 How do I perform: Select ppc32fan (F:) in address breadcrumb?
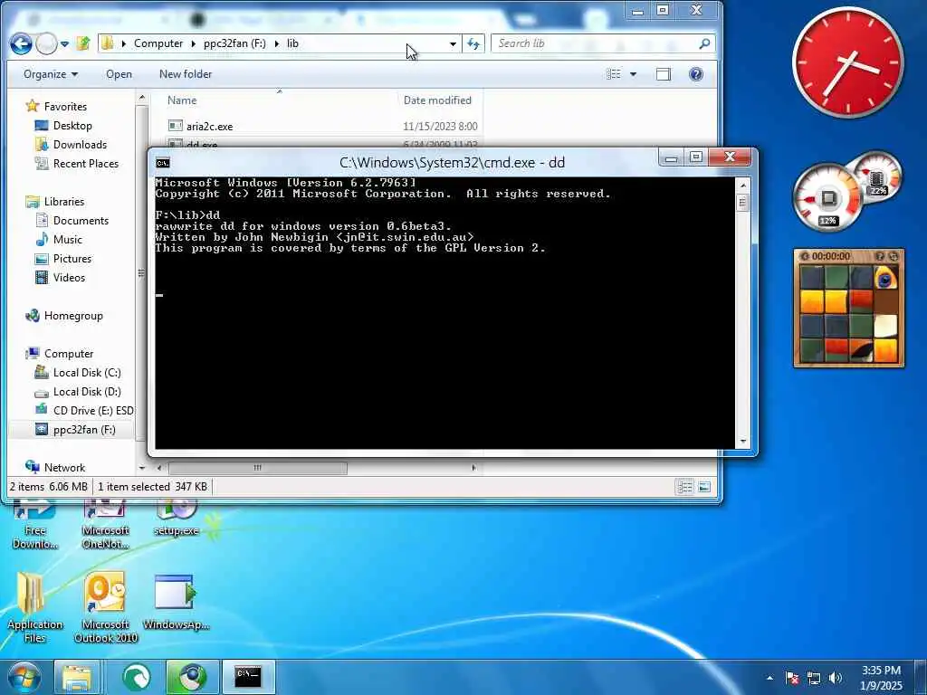coord(234,43)
